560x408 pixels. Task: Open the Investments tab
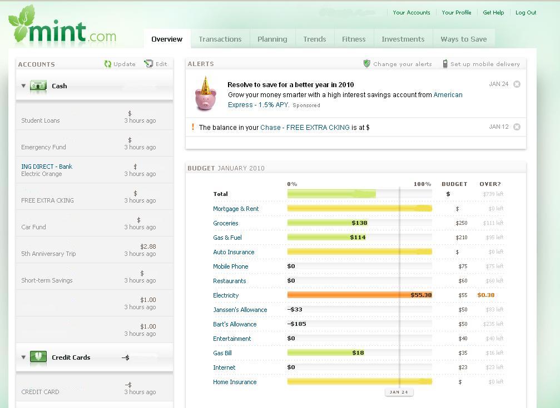click(403, 39)
